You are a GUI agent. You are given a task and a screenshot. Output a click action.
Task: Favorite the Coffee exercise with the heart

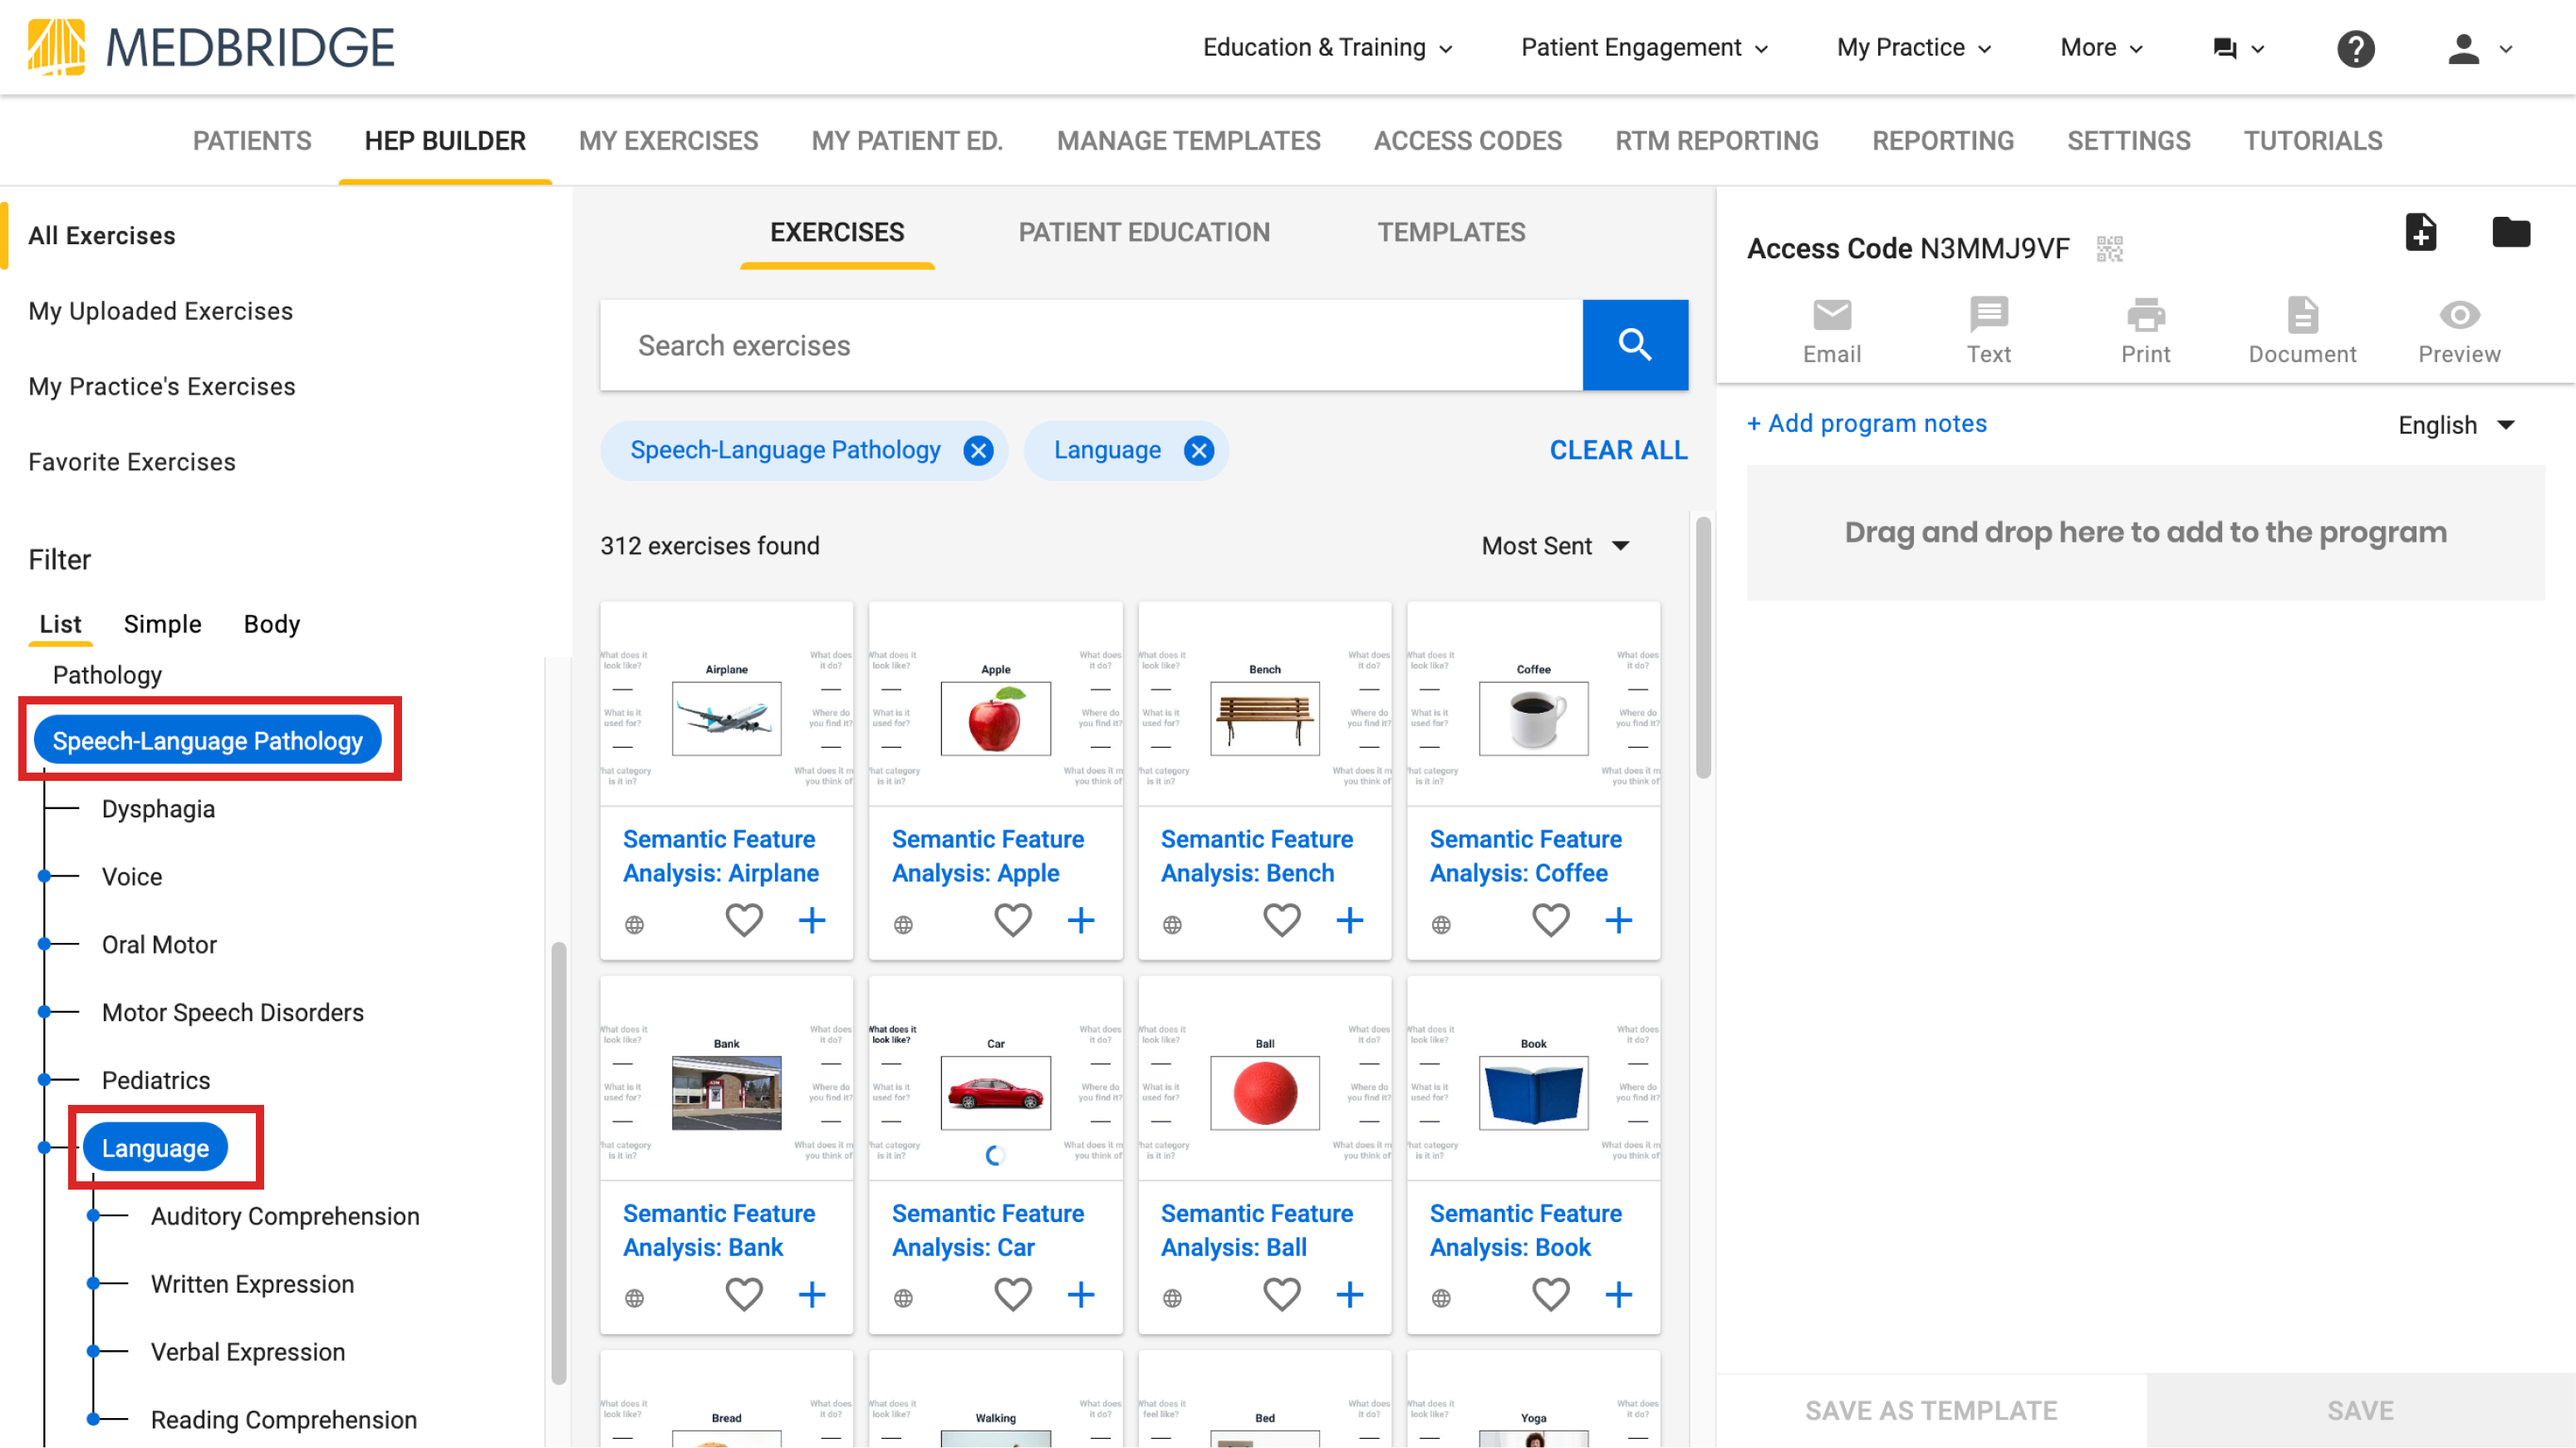point(1551,920)
